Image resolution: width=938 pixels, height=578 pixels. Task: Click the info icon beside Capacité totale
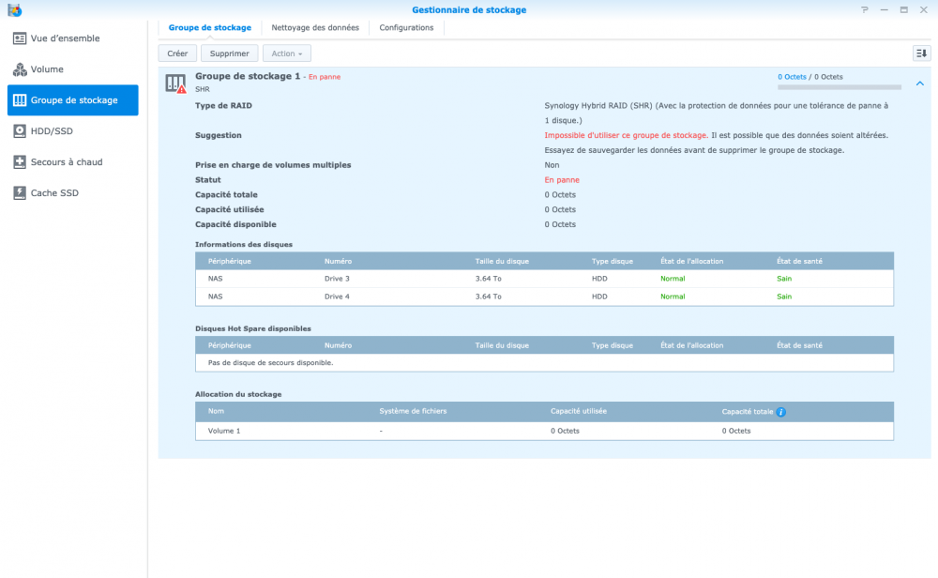pos(781,412)
